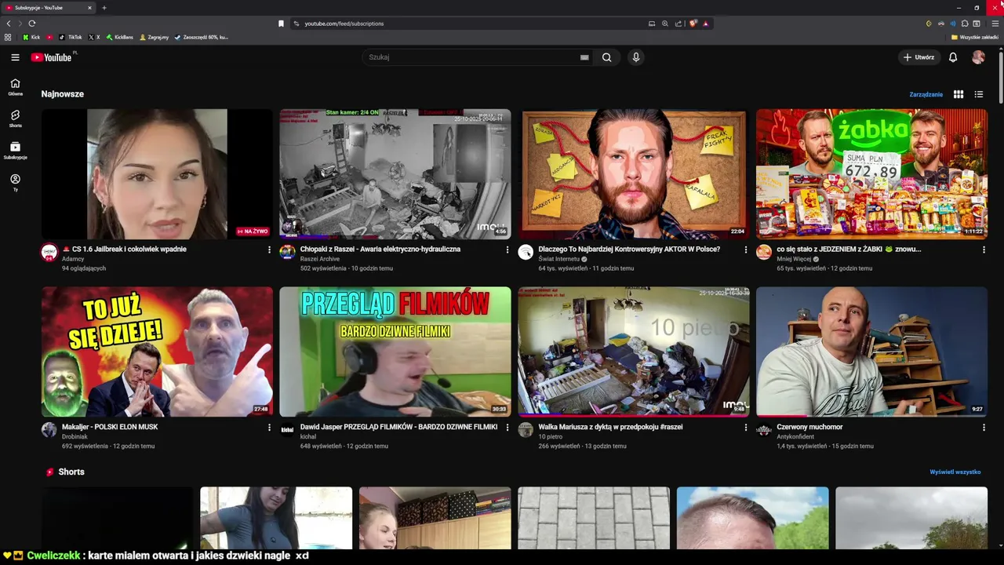
Task: Open options for Chłopaki z Raszei video
Action: (507, 250)
